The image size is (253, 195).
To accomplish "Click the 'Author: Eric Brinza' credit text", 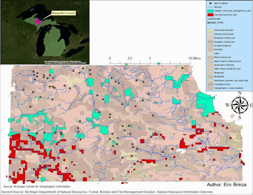I will (227, 185).
